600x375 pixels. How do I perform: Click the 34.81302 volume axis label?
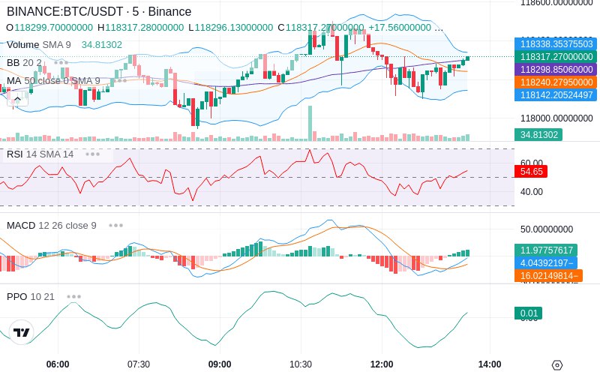tap(538, 135)
